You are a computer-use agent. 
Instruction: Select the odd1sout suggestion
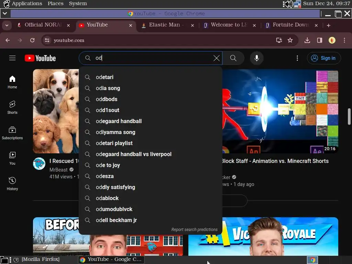(151, 110)
